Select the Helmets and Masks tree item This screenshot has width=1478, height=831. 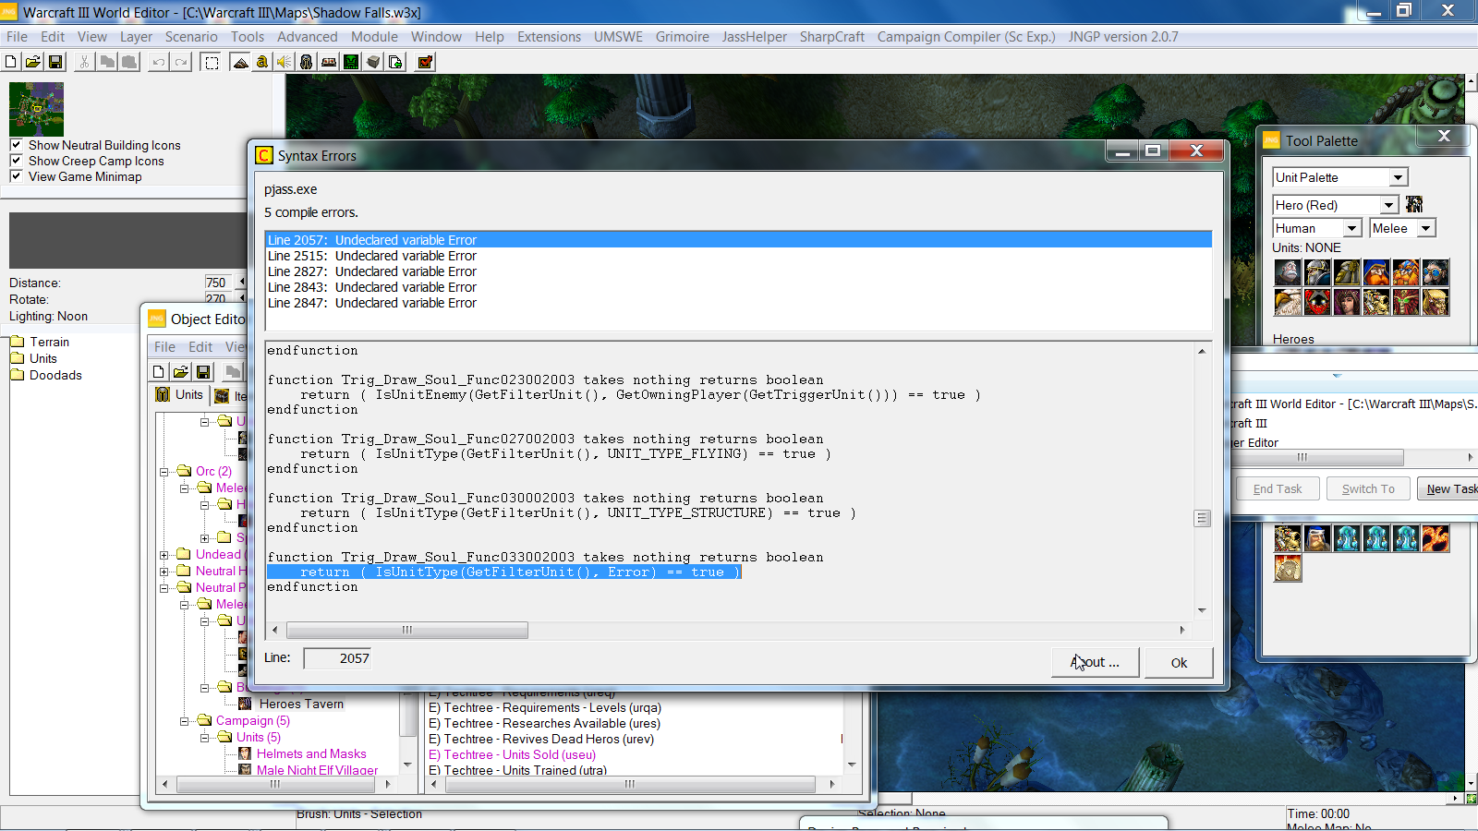[311, 753]
